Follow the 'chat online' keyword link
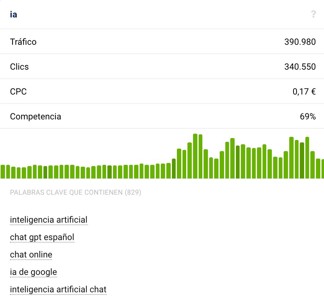The image size is (324, 301). pos(31,255)
